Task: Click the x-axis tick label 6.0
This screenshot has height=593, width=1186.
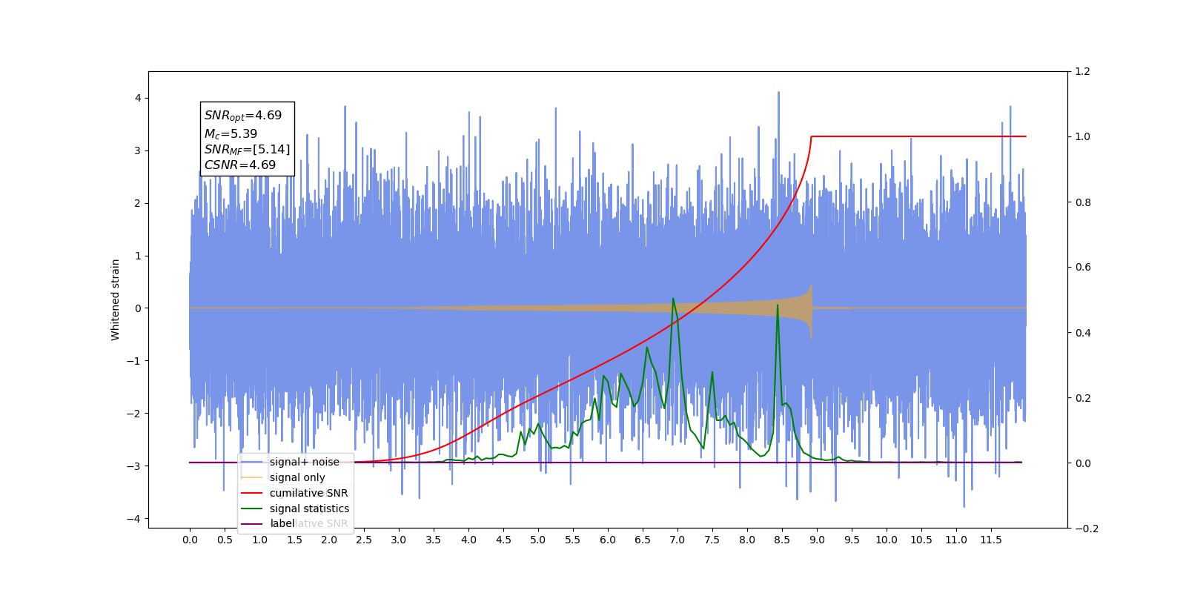Action: (608, 540)
